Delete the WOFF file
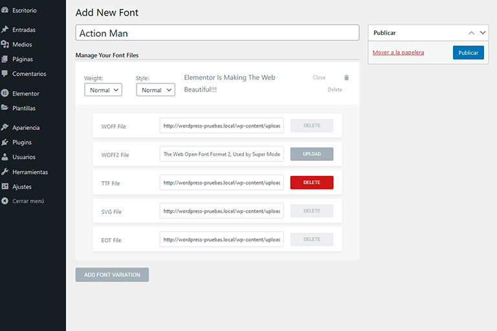 tap(311, 125)
